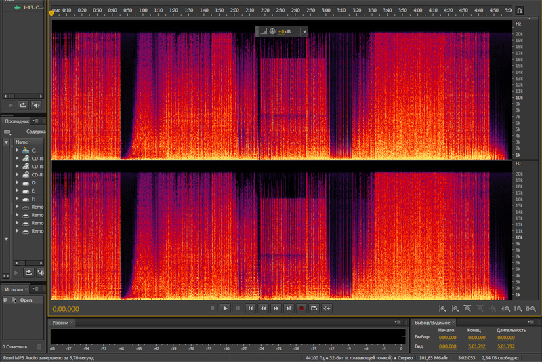Select the Open entry in history list

coord(26,300)
